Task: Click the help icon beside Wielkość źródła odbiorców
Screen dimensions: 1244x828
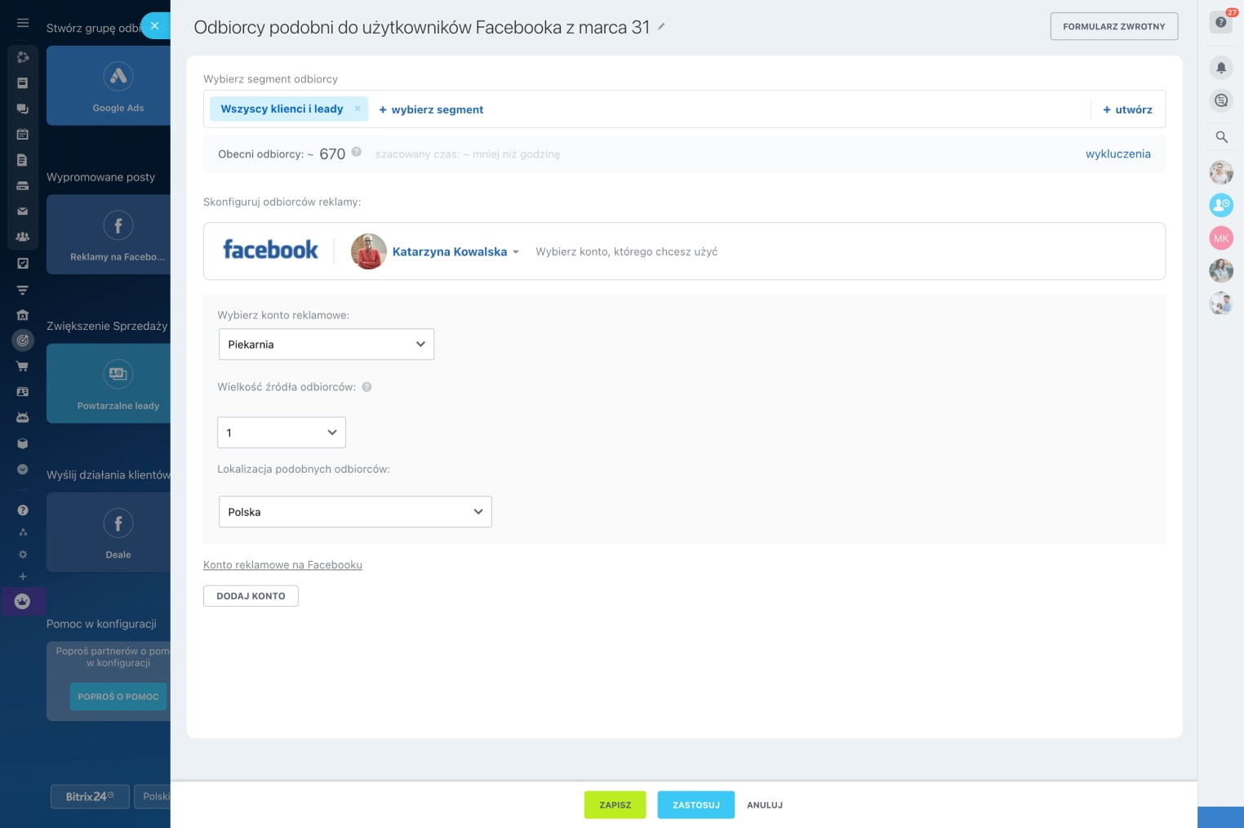Action: [x=367, y=387]
